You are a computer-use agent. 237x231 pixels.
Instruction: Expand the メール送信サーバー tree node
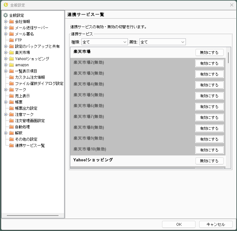click(6, 28)
